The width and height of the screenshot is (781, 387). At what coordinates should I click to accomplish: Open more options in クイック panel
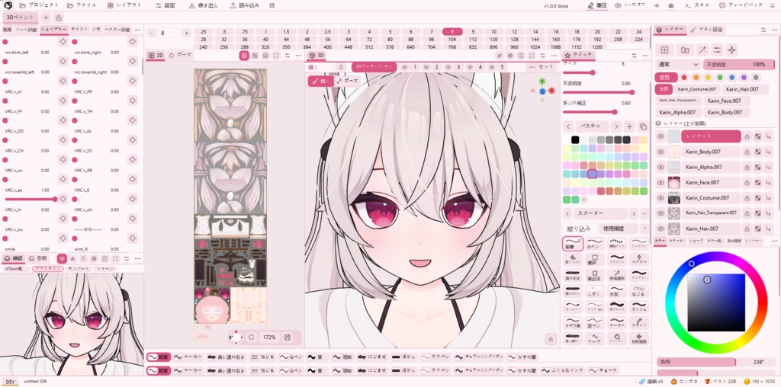645,55
